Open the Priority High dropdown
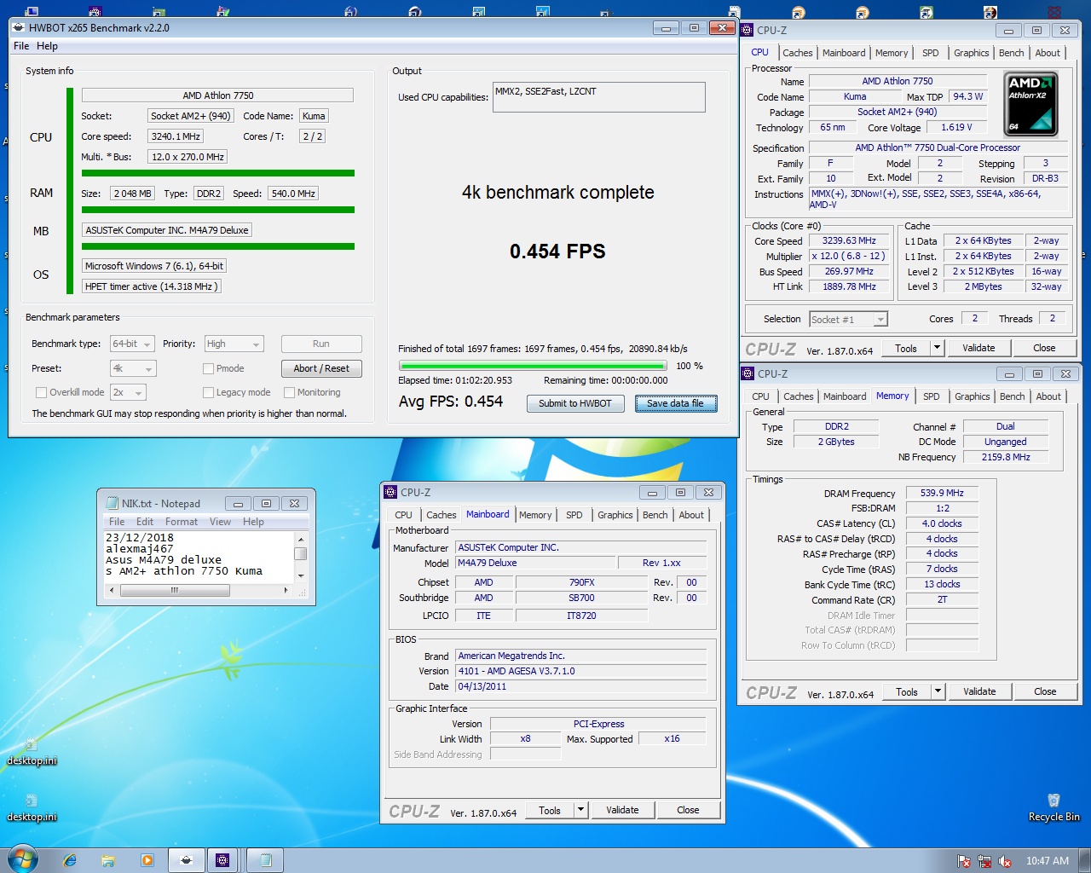 [x=234, y=344]
